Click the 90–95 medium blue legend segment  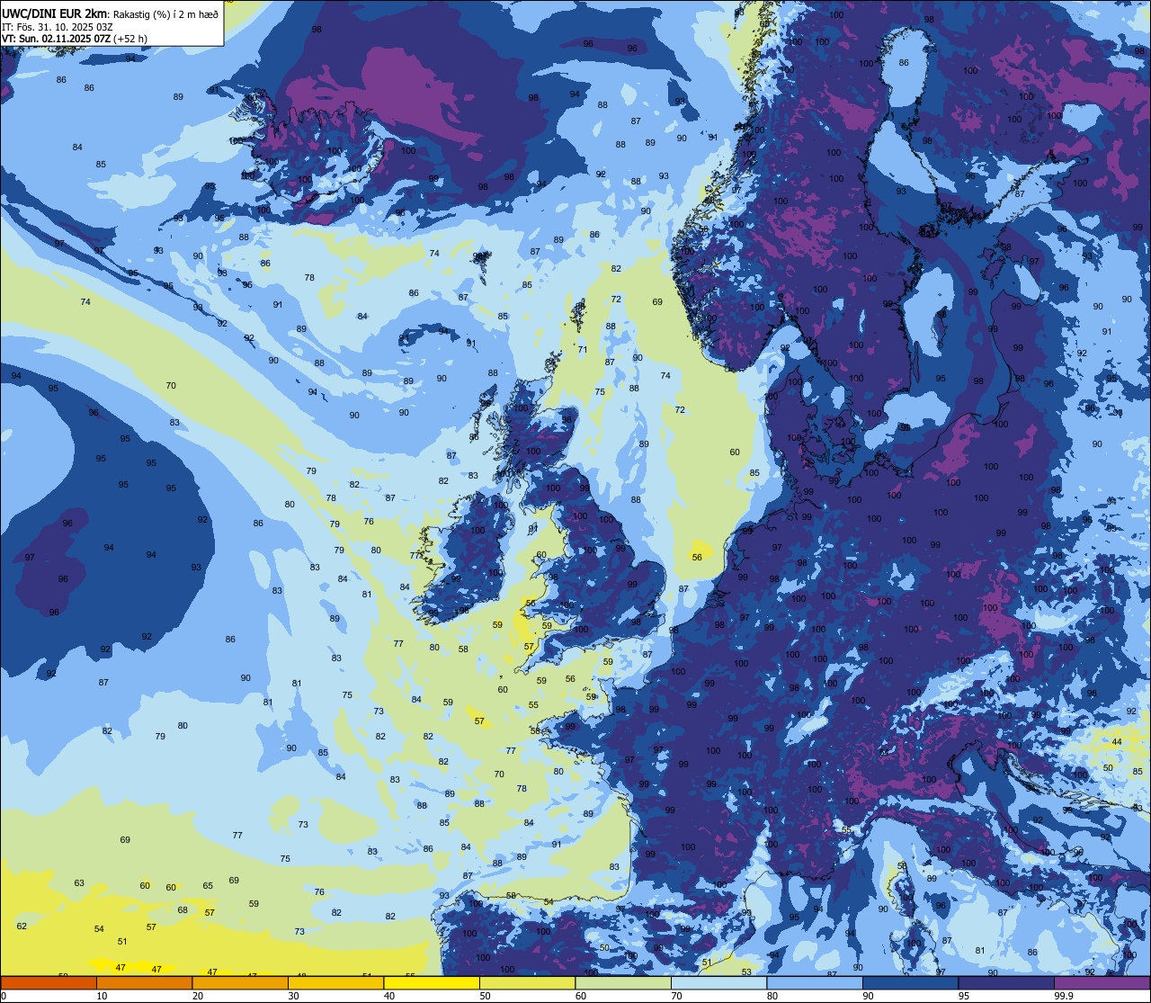click(910, 982)
